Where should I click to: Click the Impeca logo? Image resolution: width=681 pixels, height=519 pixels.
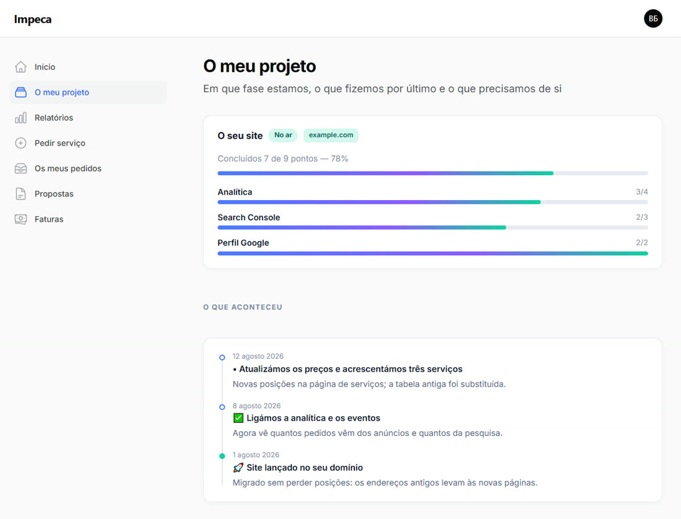(x=33, y=19)
